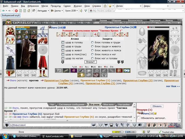Click the shield icon left of Вперёд
The height and width of the screenshot is (139, 185).
click(x=63, y=62)
